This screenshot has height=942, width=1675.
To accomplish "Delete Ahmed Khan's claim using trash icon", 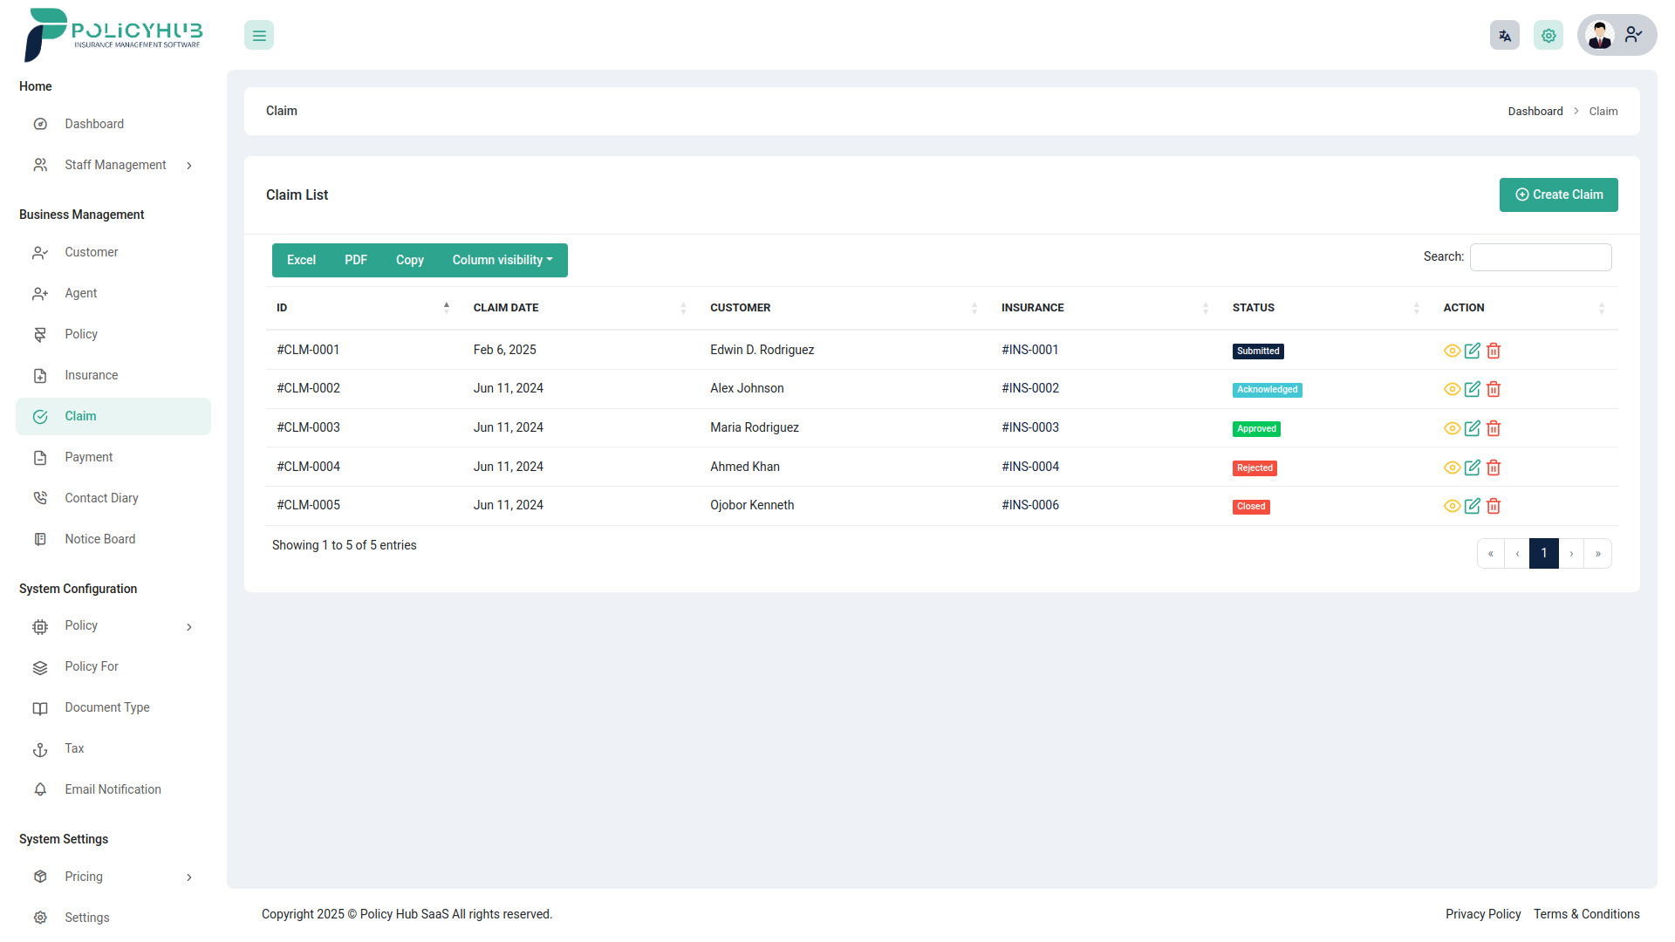I will pyautogui.click(x=1494, y=468).
